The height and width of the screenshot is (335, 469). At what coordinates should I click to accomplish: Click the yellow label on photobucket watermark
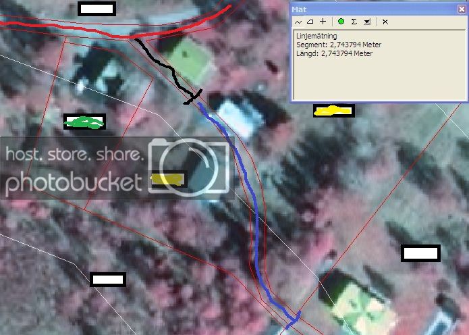pos(168,179)
